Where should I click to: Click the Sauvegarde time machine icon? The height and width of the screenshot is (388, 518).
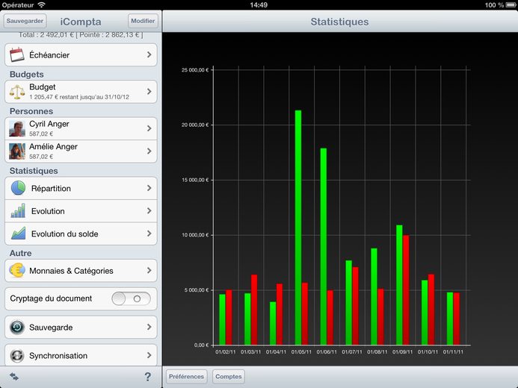tap(17, 328)
